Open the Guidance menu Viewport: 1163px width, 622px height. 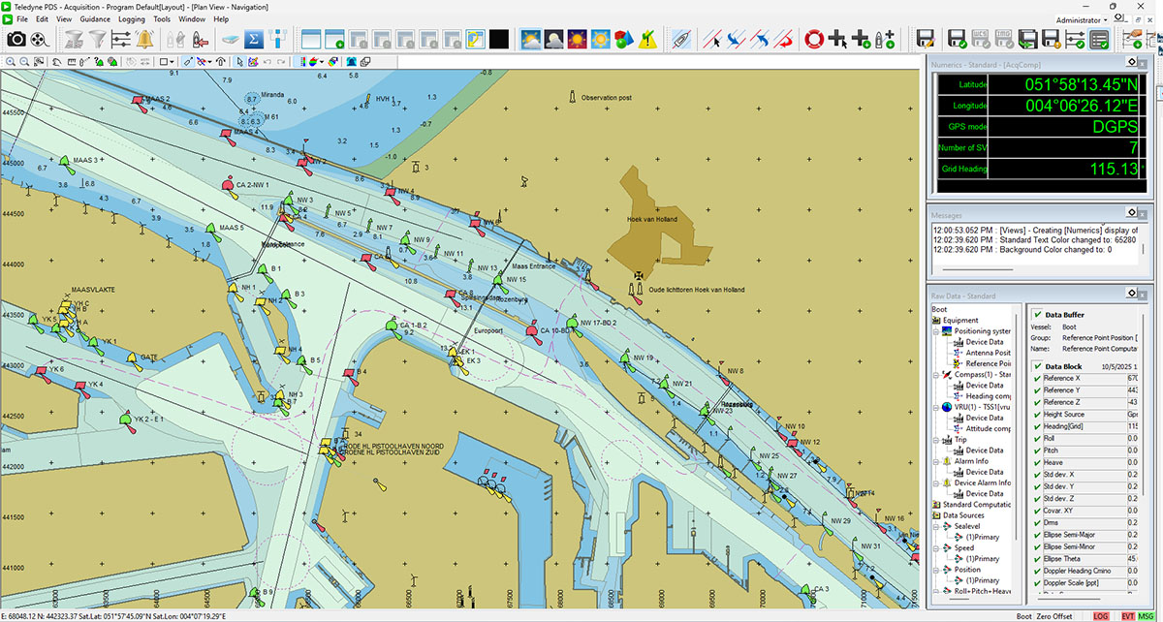(95, 19)
